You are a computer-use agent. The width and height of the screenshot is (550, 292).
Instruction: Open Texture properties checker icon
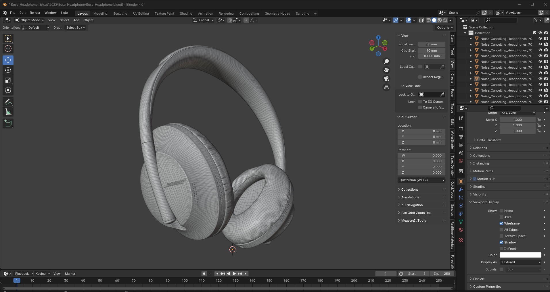click(x=461, y=240)
